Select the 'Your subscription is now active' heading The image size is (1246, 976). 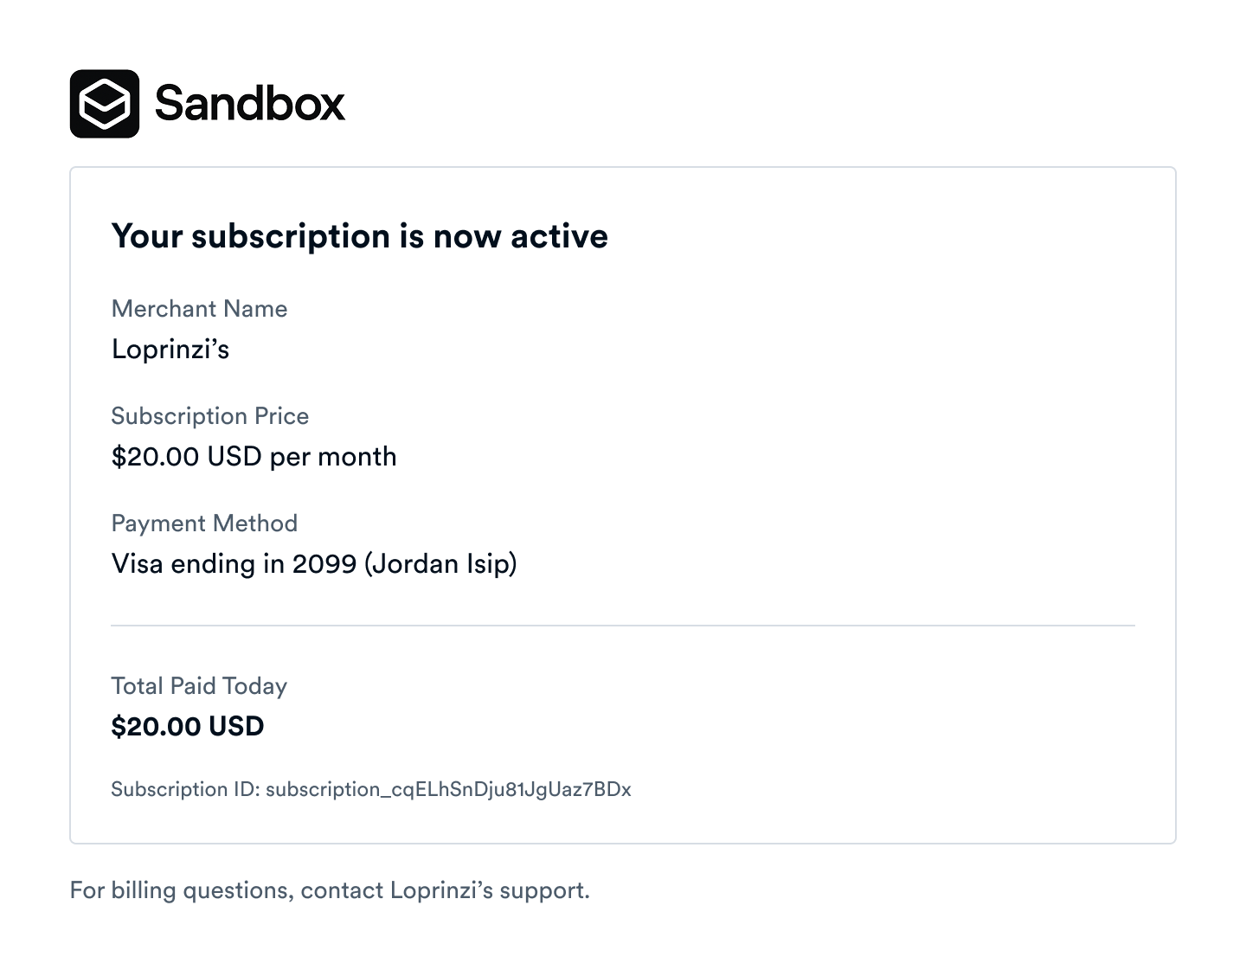(x=359, y=236)
